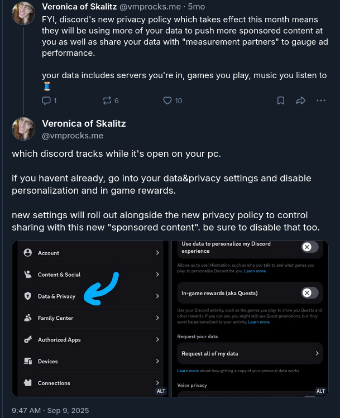Share the first post via arrow icon
This screenshot has width=340, height=418.
click(301, 100)
